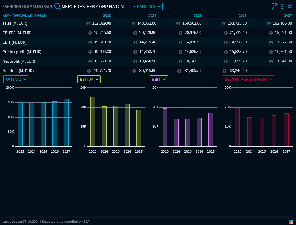
Task: Click info icon next to 2023 sales value
Action: [88, 23]
